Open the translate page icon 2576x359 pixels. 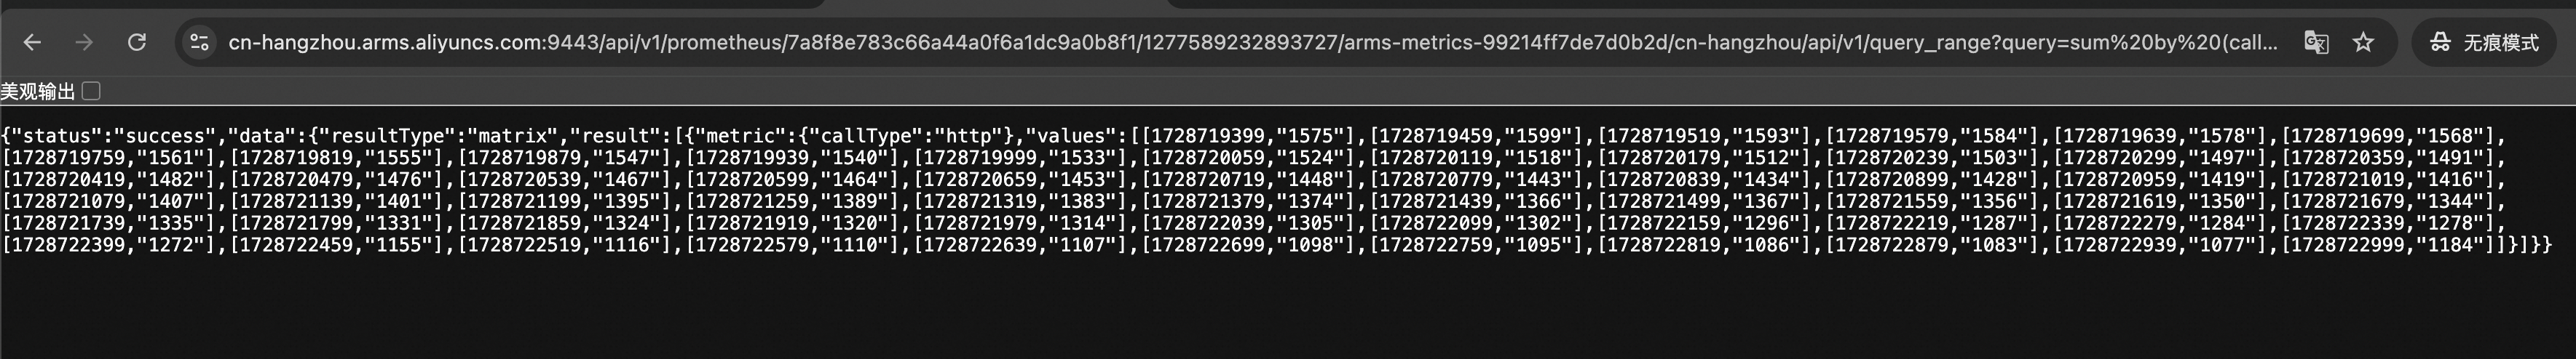pyautogui.click(x=2316, y=42)
